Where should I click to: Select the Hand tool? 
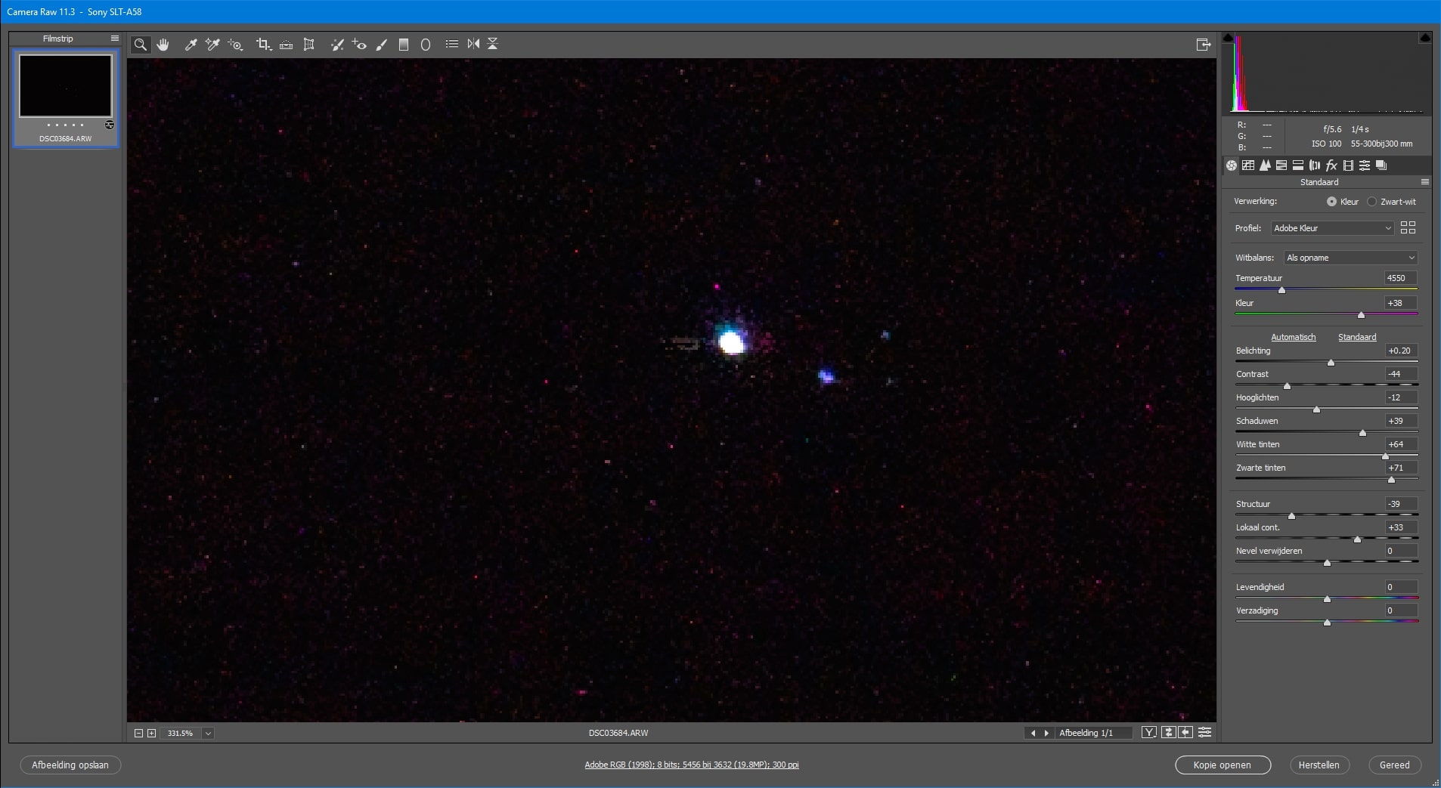[163, 45]
